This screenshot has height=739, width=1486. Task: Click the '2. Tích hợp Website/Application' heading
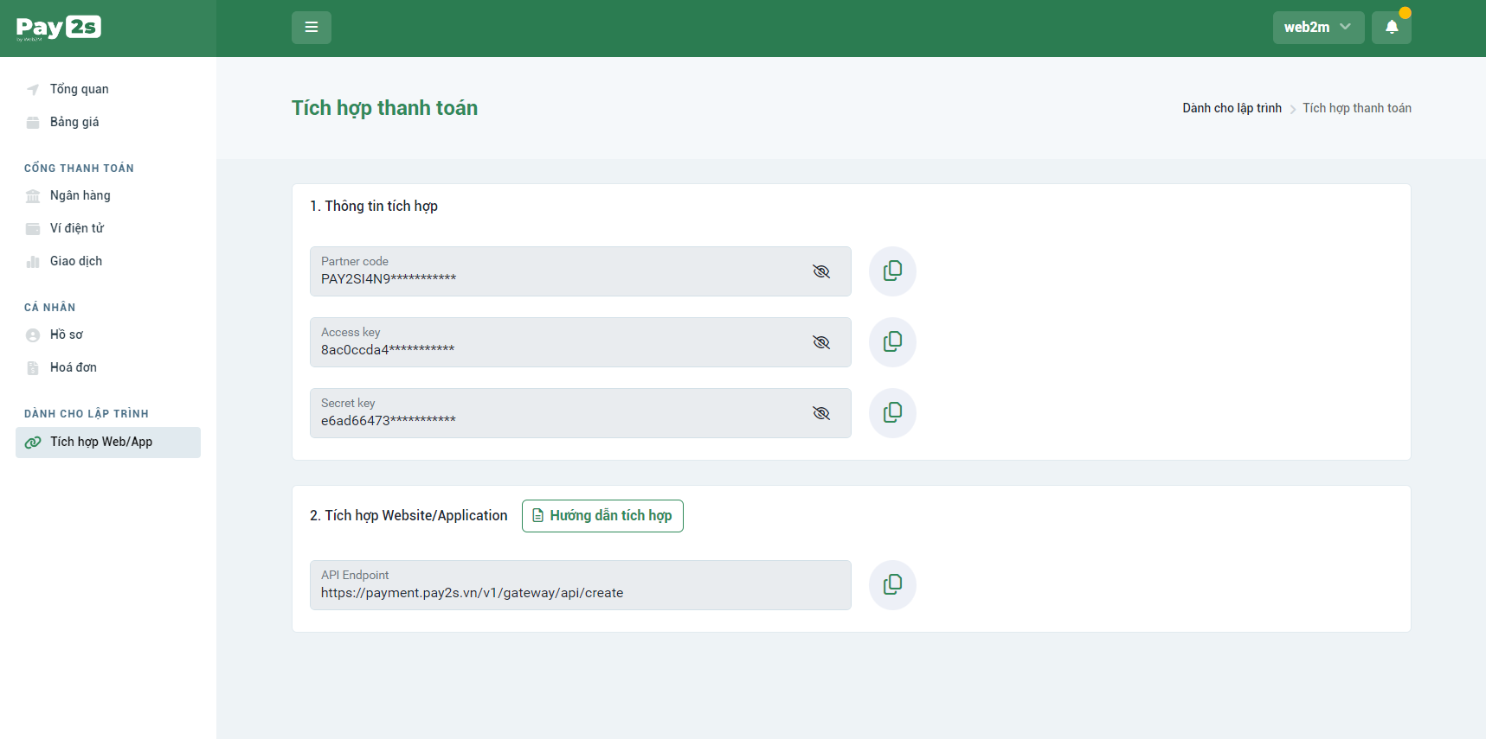[408, 515]
